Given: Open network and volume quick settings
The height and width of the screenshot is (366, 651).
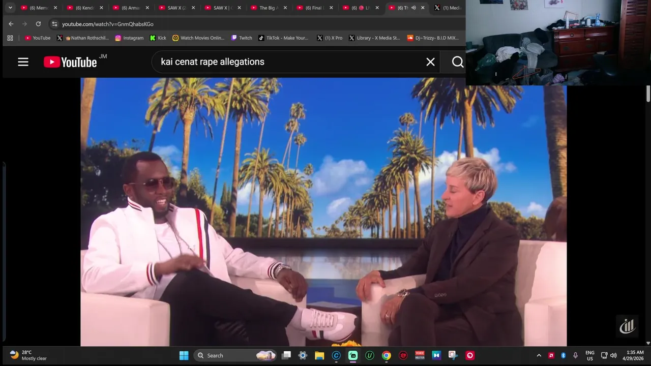Looking at the screenshot, I should (609, 355).
